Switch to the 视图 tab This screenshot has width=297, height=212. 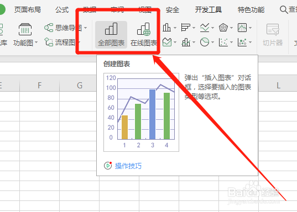pos(145,9)
